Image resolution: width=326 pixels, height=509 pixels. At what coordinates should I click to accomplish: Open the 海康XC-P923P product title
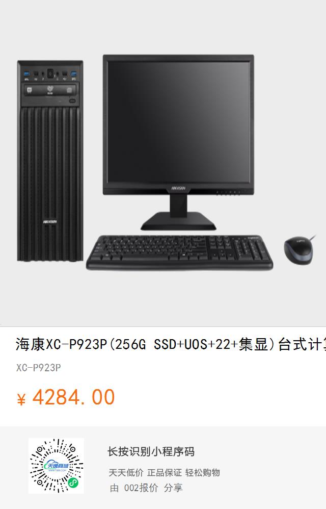(171, 344)
